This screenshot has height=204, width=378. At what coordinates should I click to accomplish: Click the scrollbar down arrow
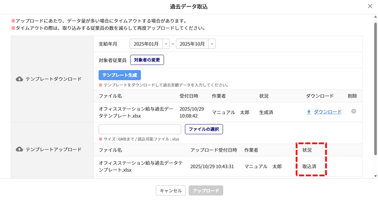click(375, 176)
